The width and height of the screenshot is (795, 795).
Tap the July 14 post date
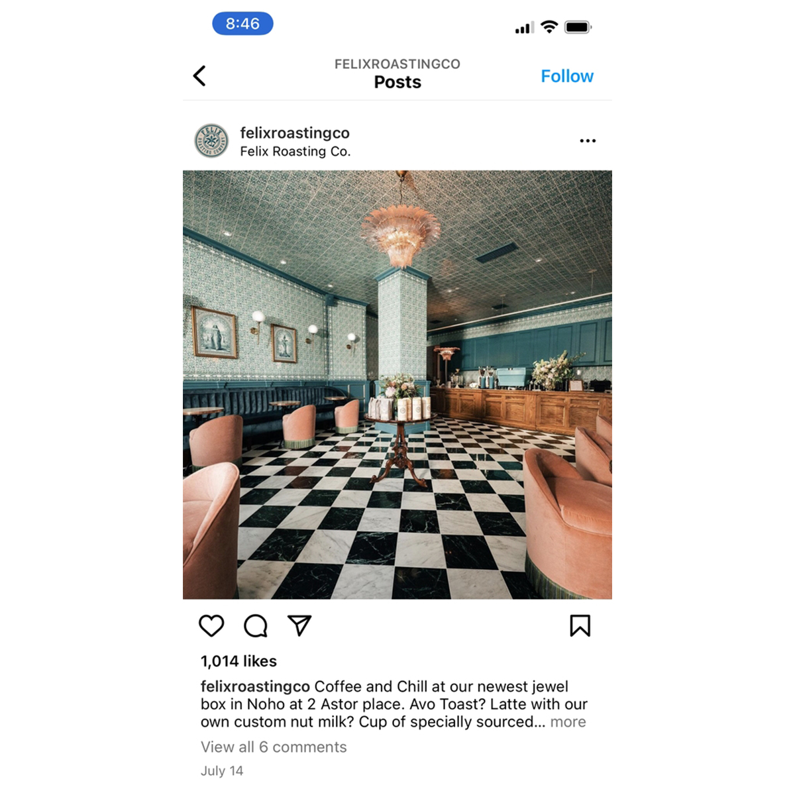point(222,770)
